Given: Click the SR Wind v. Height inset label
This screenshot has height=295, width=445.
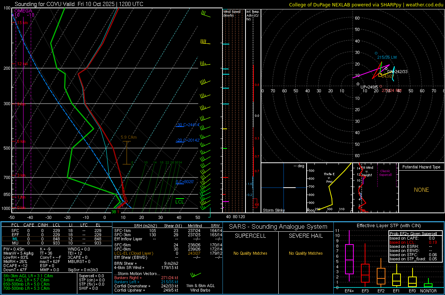Looking at the screenshot, I should (x=367, y=171).
